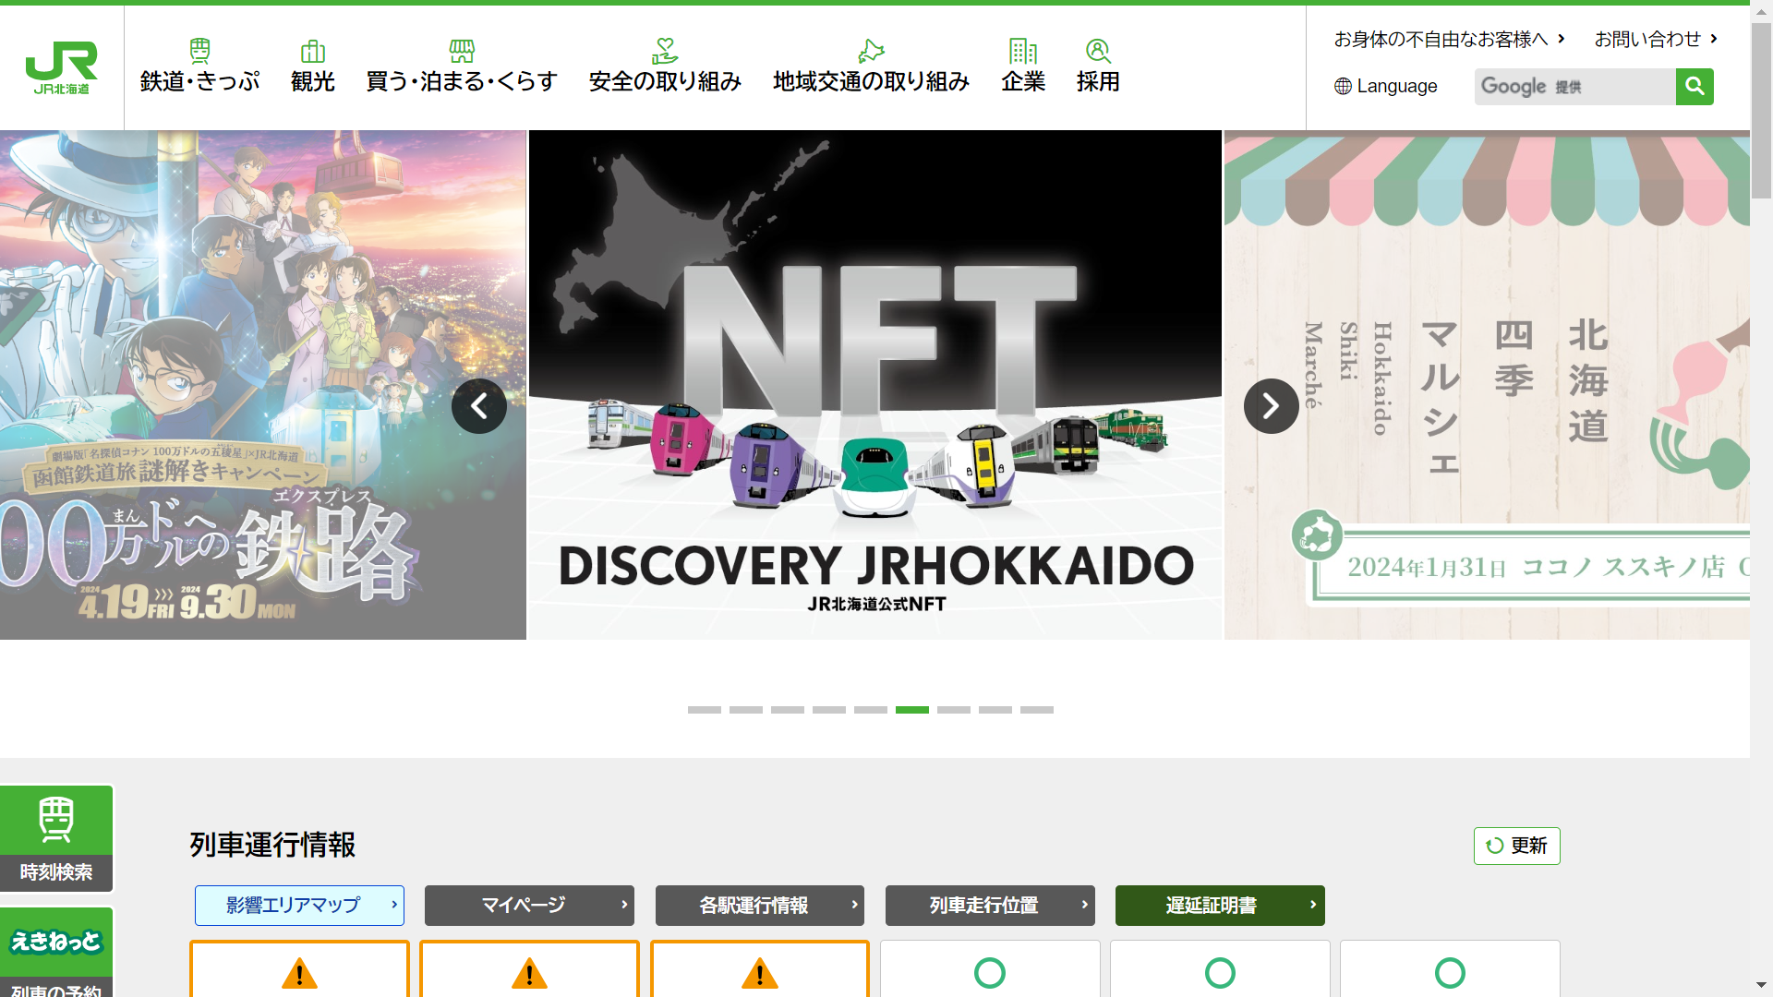1773x997 pixels.
Task: Open the 採用 menu
Action: coord(1098,82)
